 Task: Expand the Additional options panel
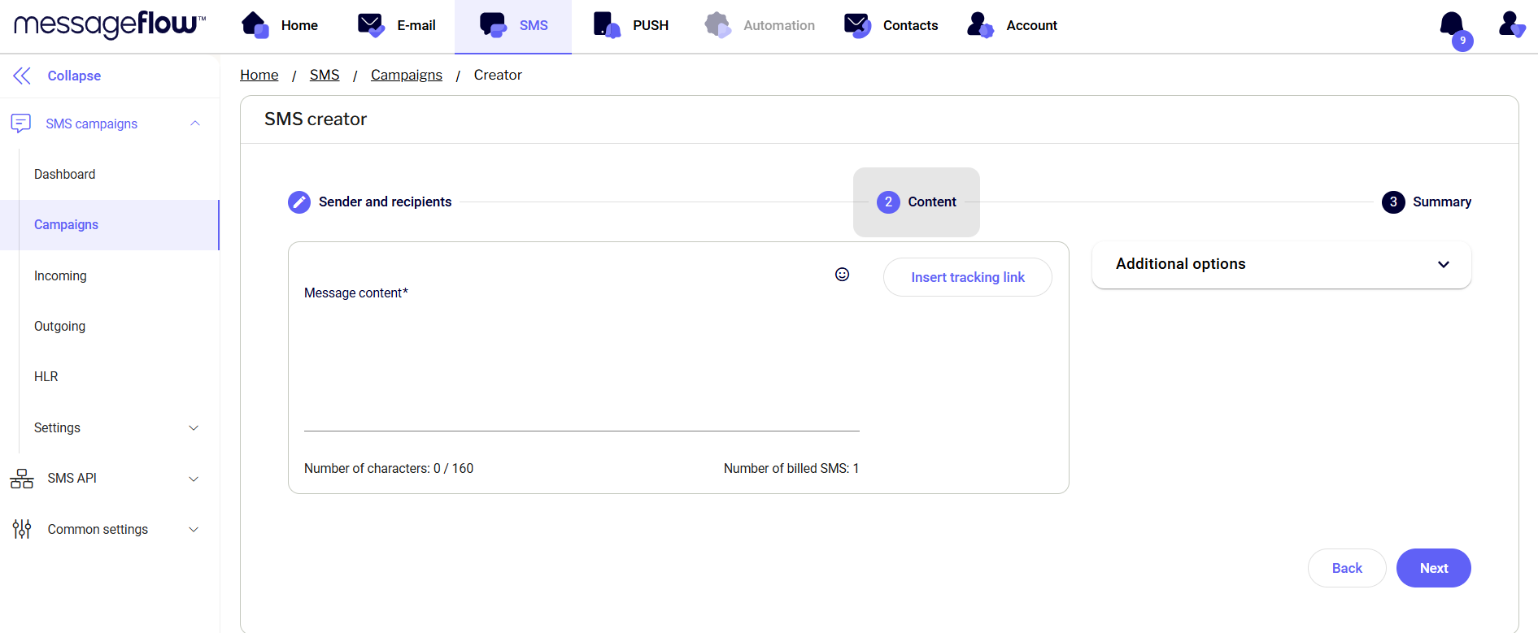point(1443,264)
